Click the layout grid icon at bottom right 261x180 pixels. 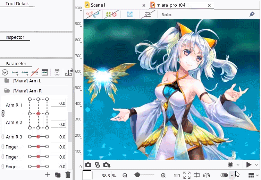[x=251, y=175]
